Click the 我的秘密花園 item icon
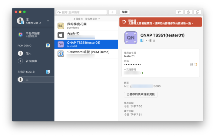 [61, 26]
